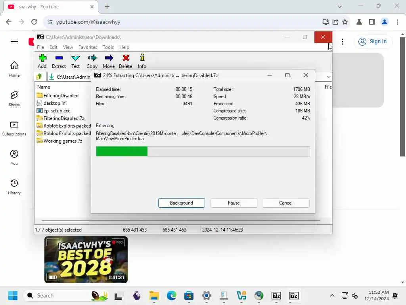Screen dimensions: 406x305
Task: Open Microsoft Store from the taskbar
Action: pyautogui.click(x=189, y=295)
